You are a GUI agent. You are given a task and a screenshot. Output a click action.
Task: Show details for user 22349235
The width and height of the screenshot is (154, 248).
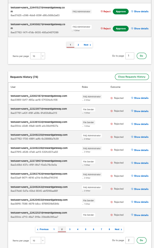(x=140, y=137)
